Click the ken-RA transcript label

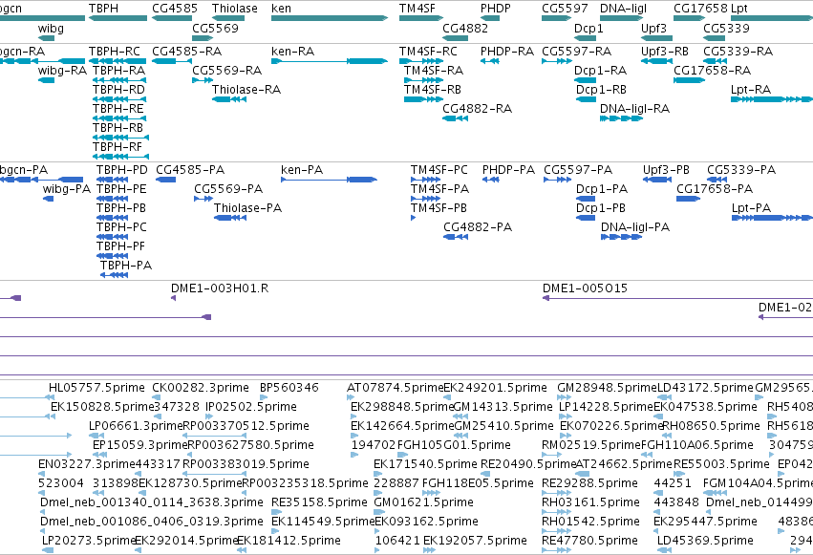(x=293, y=52)
